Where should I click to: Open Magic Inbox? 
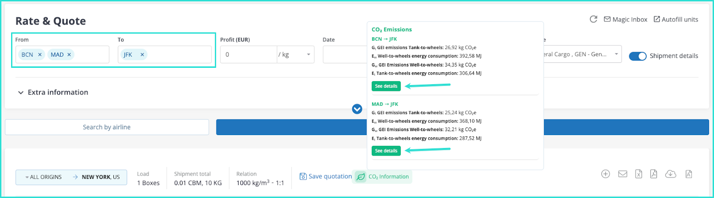tap(625, 19)
